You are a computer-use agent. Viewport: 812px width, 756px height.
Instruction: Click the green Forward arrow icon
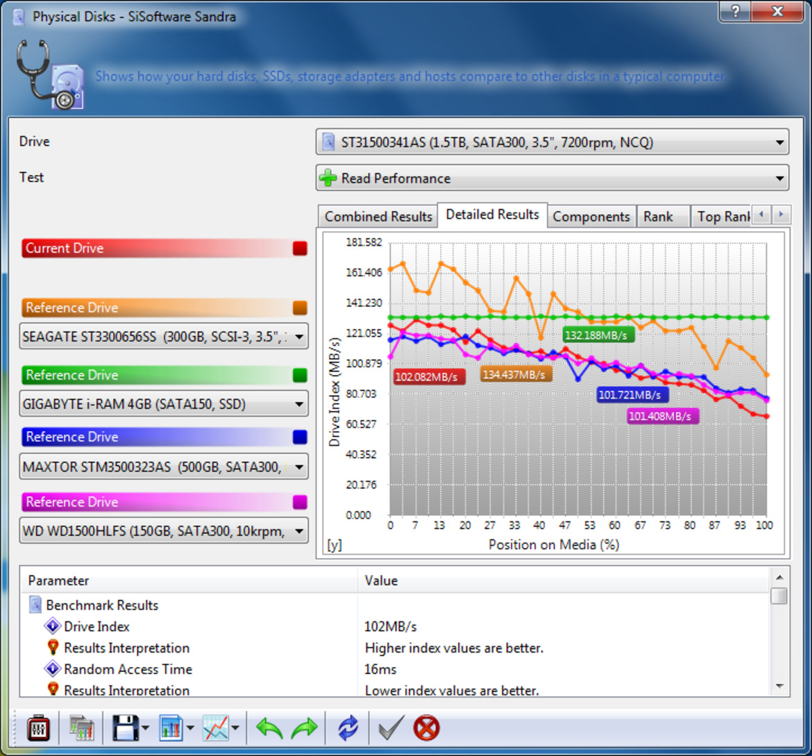point(305,728)
